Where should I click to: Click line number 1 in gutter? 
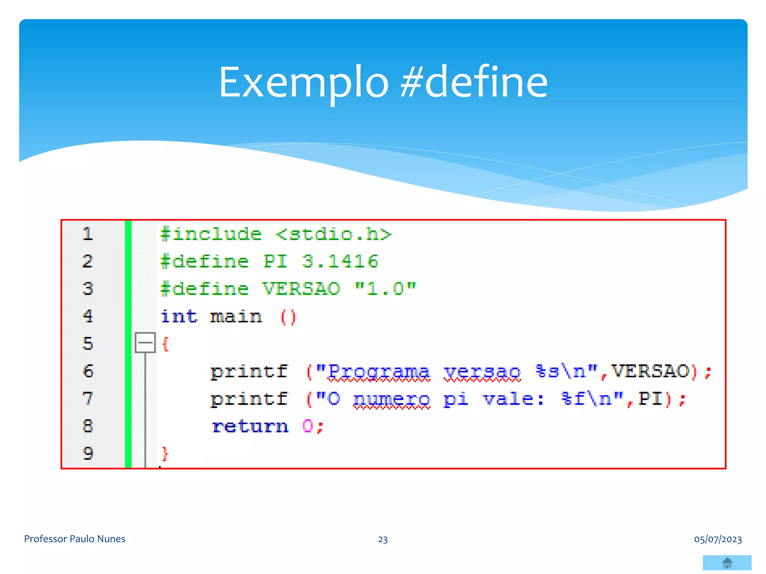click(x=88, y=234)
